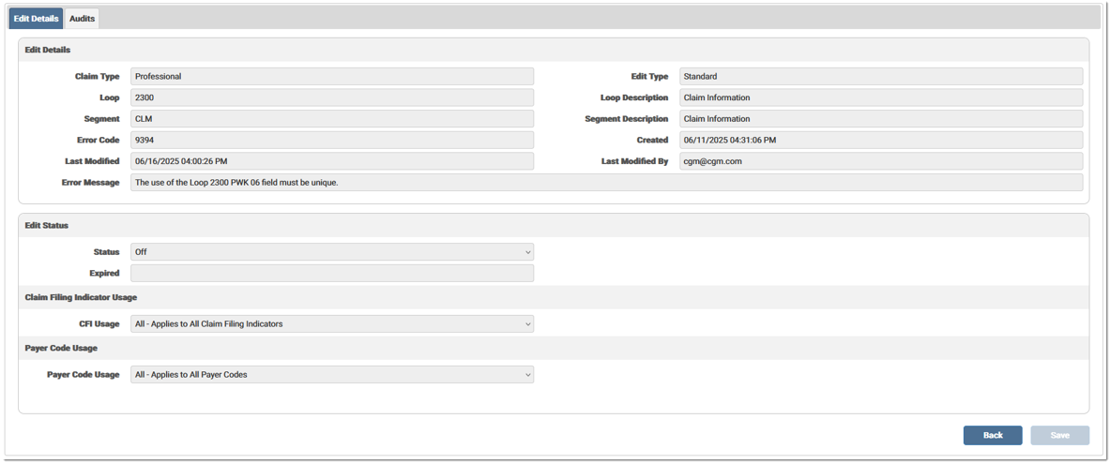This screenshot has height=464, width=1110.
Task: Open the Status dropdown
Action: pos(331,252)
